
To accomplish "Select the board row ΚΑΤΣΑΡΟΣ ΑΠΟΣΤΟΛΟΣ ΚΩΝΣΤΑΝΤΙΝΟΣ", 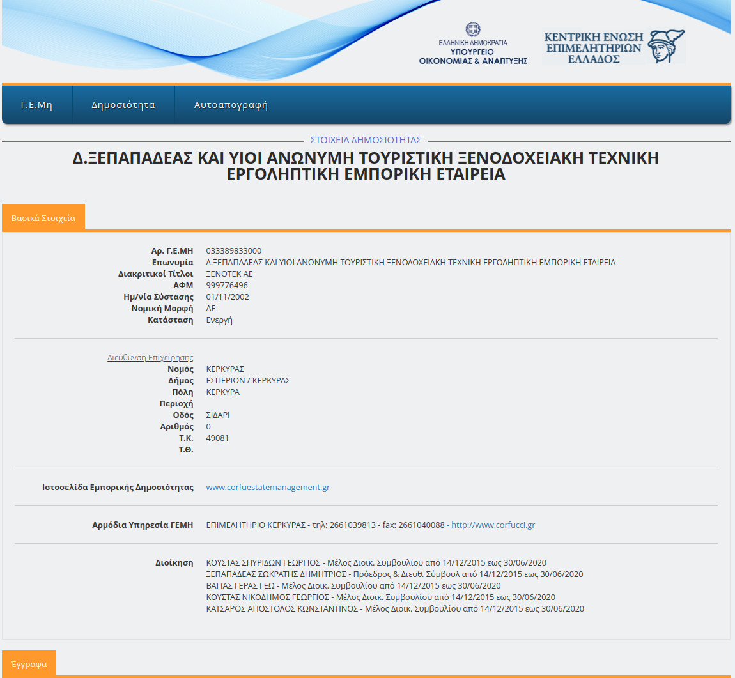I will point(395,608).
